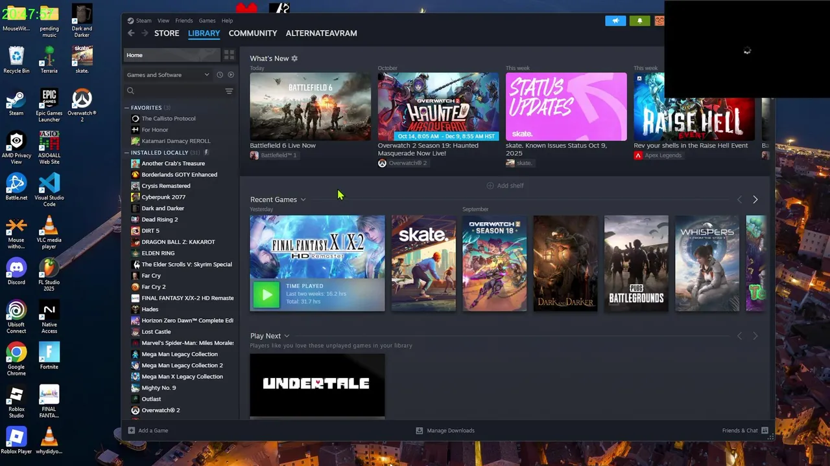Click Add a Game text
This screenshot has height=466, width=830.
click(153, 430)
